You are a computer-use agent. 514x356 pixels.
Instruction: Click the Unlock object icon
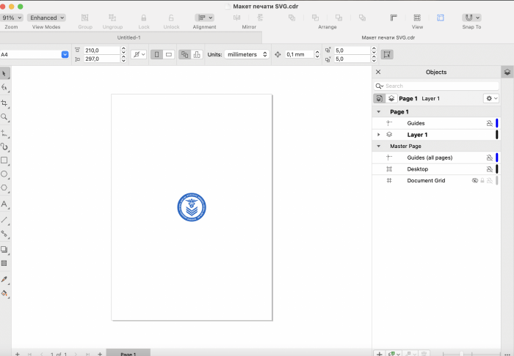click(x=171, y=18)
